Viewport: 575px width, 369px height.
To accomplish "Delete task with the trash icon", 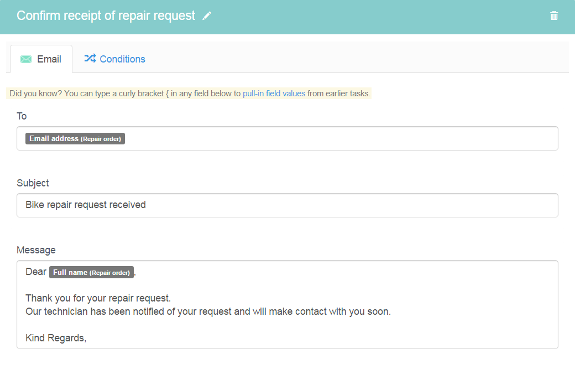I will coord(554,16).
